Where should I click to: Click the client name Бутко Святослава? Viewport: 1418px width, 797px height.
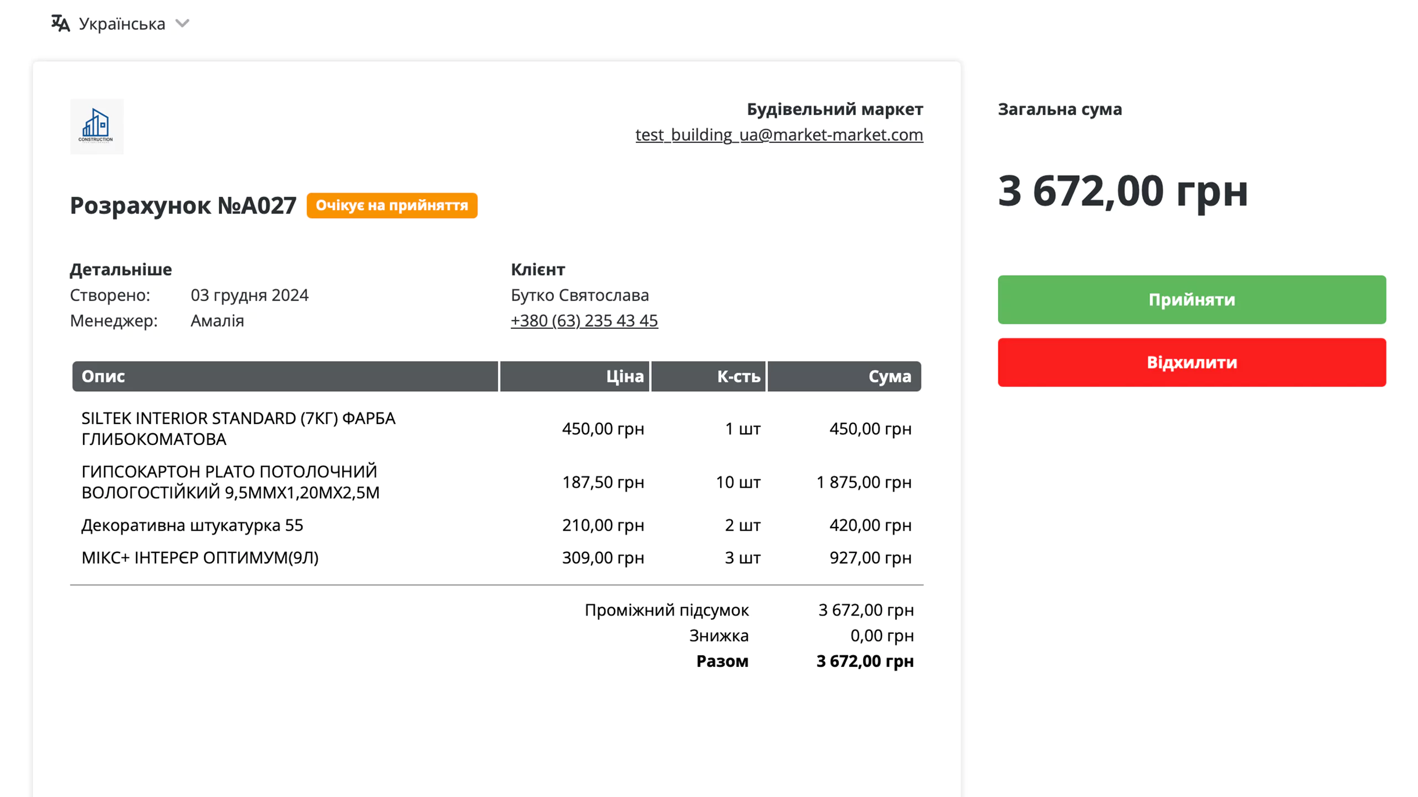[x=579, y=295]
